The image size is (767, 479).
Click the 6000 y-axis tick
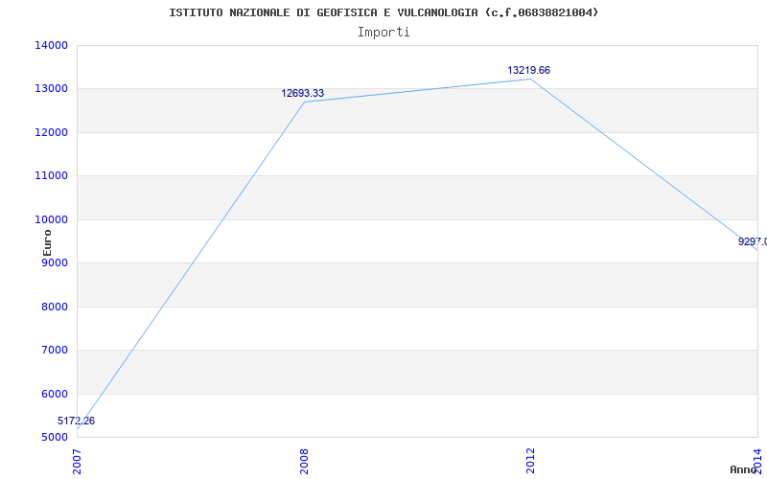[54, 394]
